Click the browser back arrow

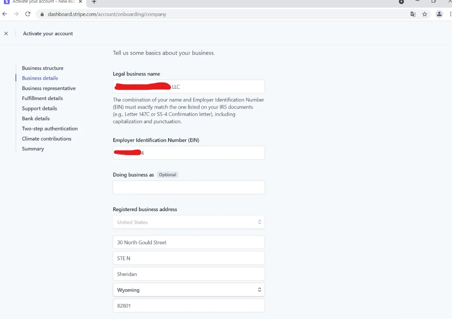[x=5, y=14]
